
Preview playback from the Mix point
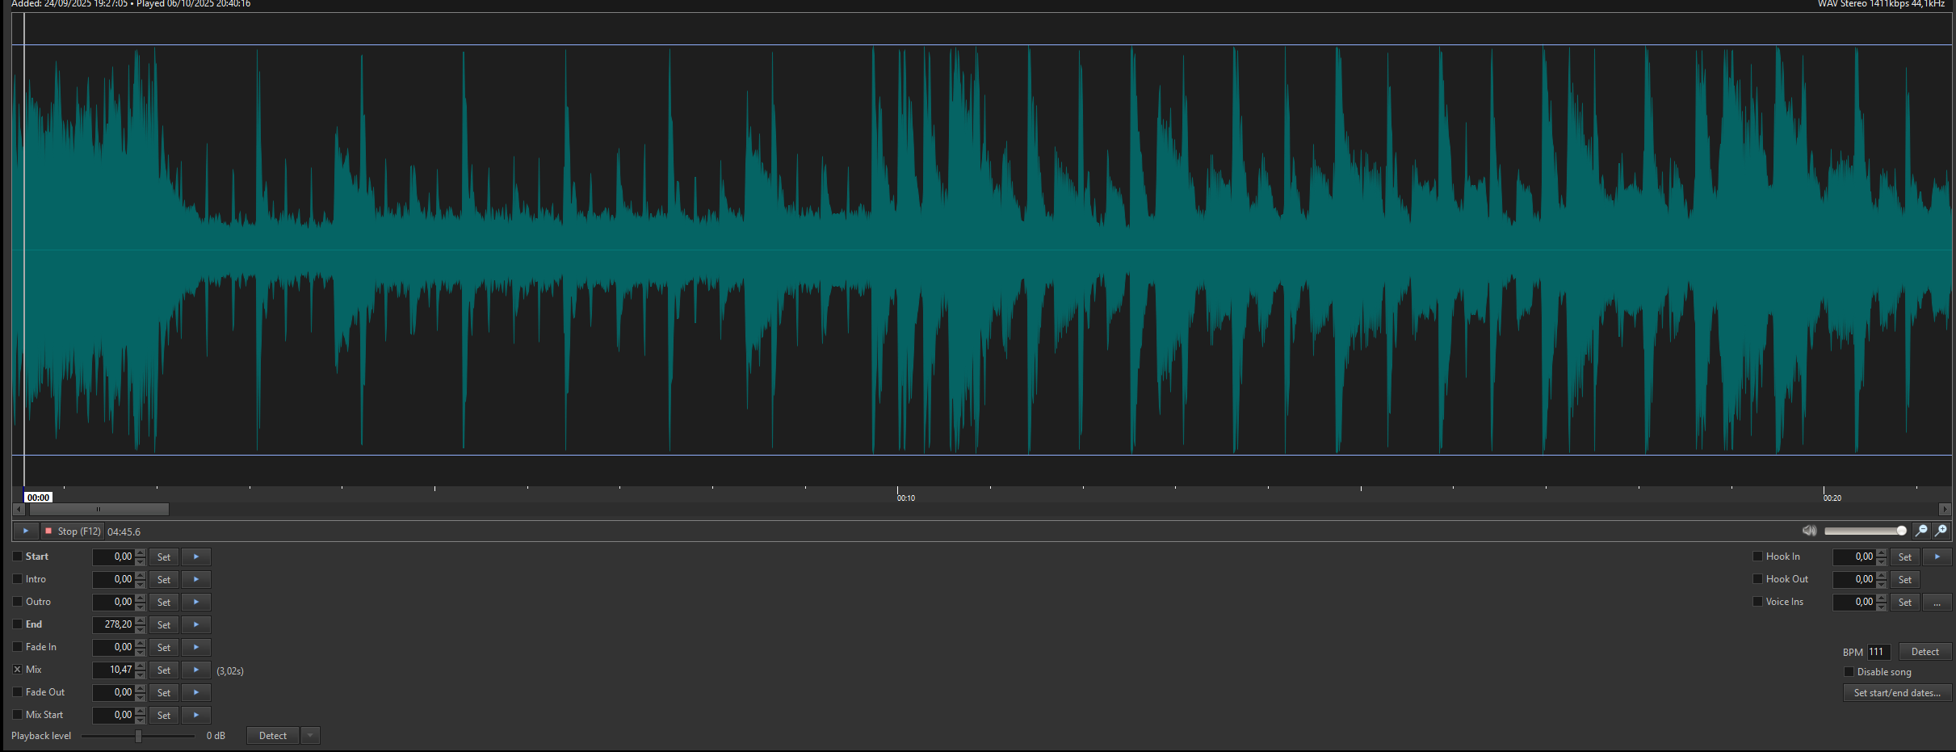[x=196, y=670]
